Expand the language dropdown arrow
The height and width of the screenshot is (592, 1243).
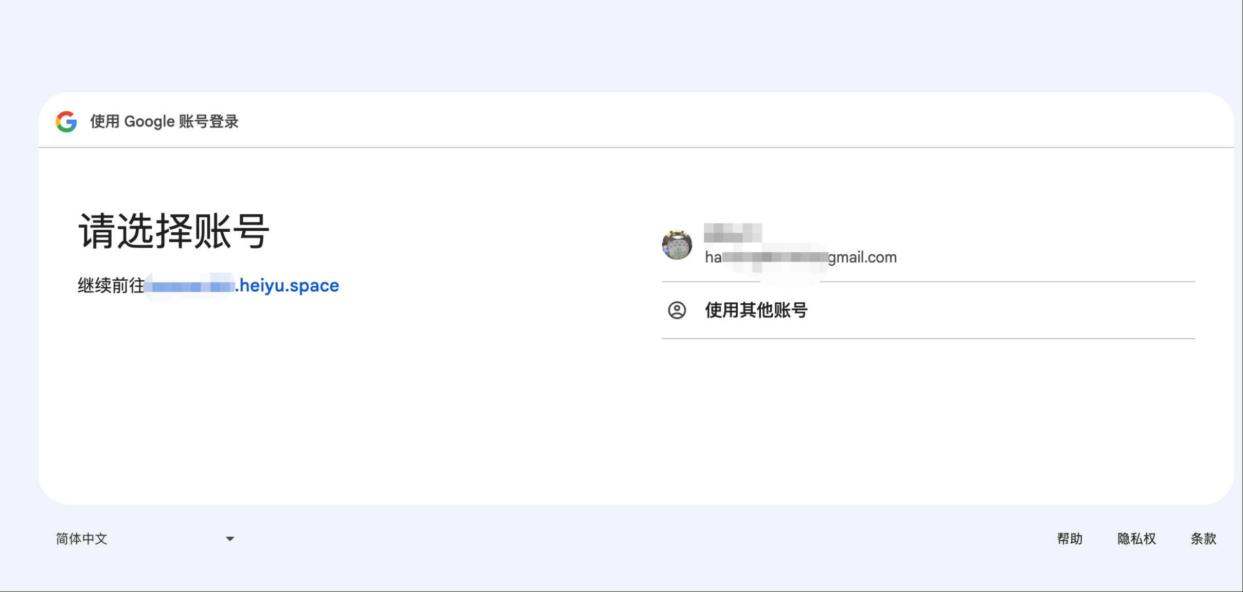pyautogui.click(x=230, y=539)
